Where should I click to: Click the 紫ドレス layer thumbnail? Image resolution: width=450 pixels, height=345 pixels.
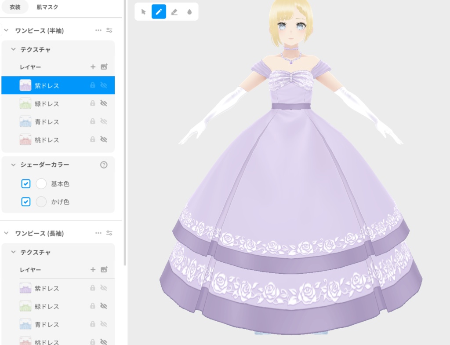point(25,85)
